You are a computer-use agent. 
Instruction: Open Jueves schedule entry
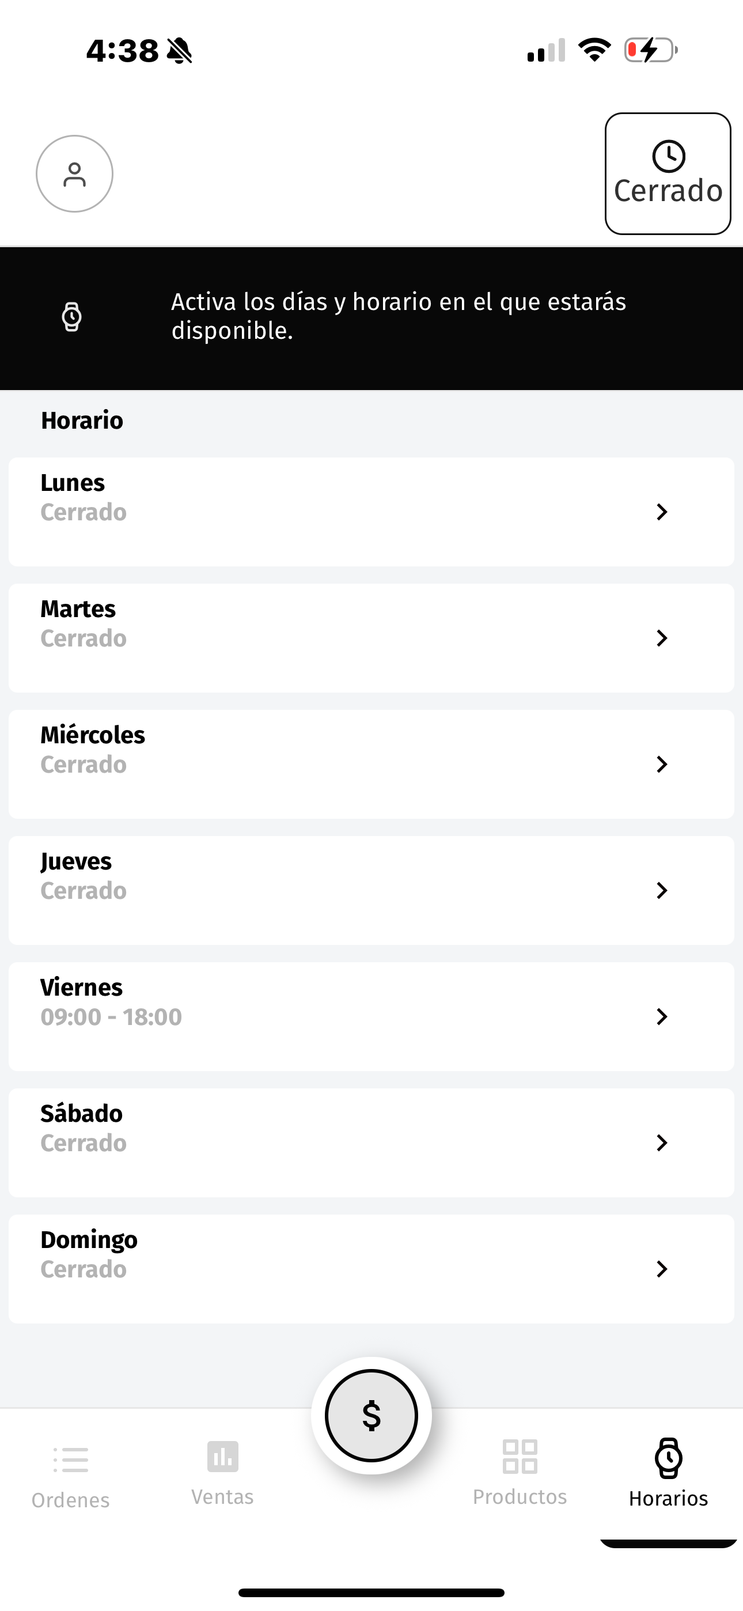pos(371,891)
